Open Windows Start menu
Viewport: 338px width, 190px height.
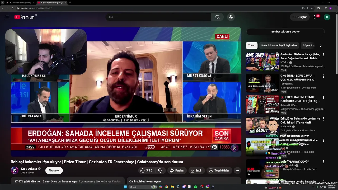click(x=125, y=187)
